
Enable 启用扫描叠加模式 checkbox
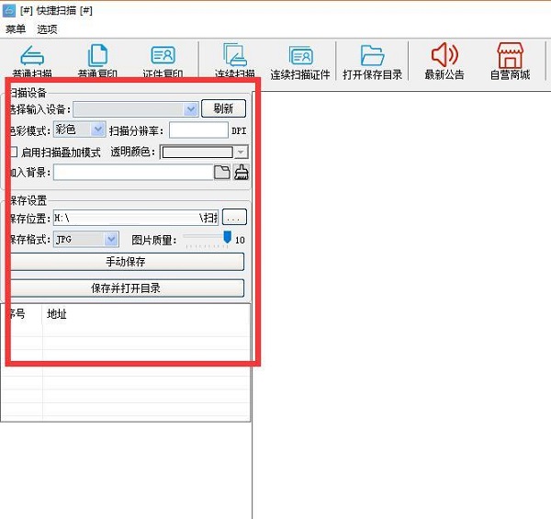tap(14, 152)
